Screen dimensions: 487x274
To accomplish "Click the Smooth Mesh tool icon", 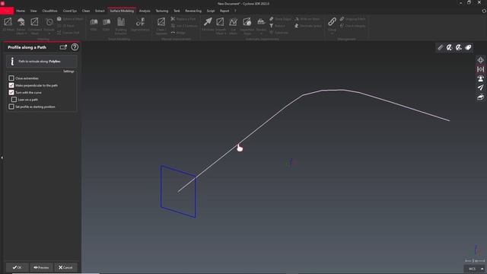I will [220, 22].
